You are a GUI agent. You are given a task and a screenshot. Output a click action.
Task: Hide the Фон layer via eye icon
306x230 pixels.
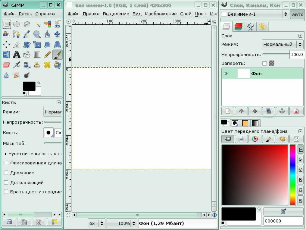click(226, 74)
